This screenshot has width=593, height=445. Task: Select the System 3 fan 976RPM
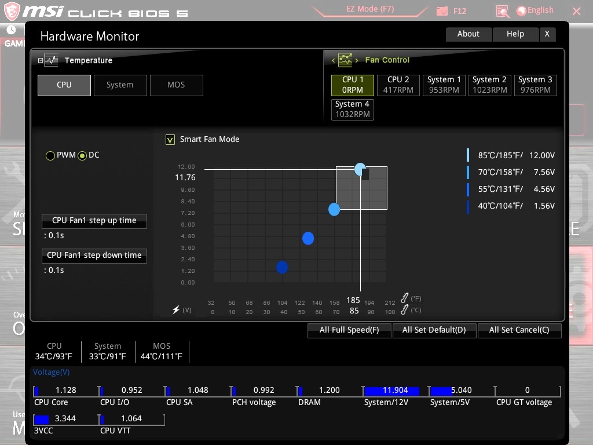536,85
